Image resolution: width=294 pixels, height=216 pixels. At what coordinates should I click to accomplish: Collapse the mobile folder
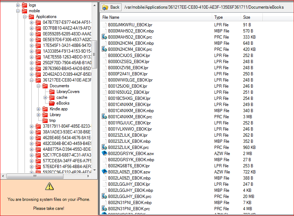18,11
